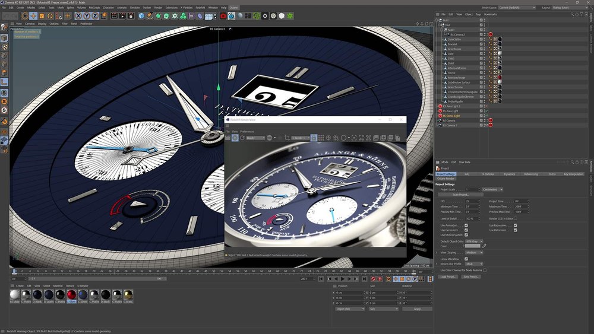The image size is (594, 334).
Task: Open the MoGraph menu
Action: [94, 8]
